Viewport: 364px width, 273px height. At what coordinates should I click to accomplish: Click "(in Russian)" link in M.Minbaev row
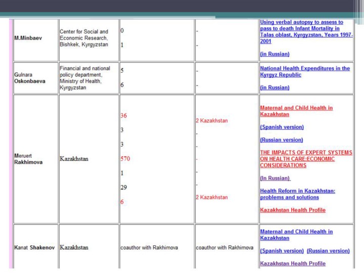(275, 54)
